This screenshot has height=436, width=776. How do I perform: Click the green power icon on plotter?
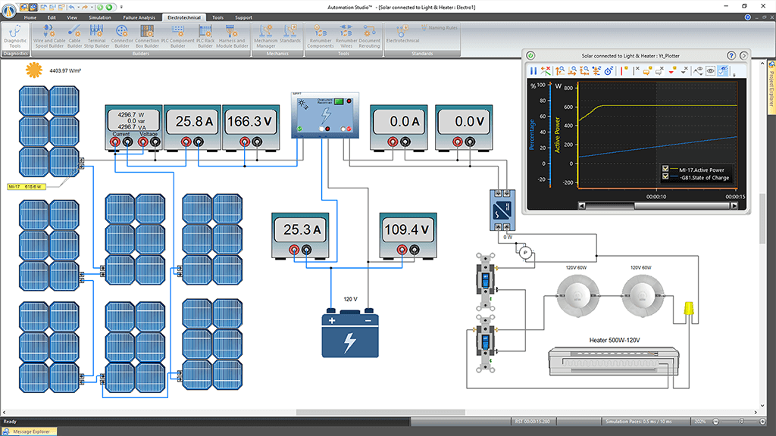(530, 56)
